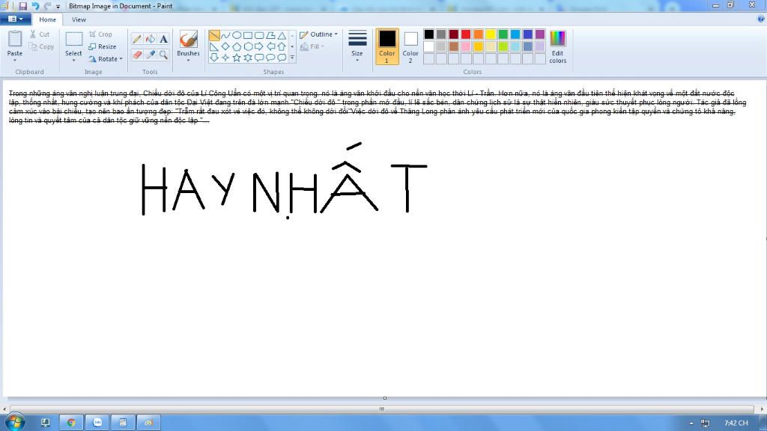Image resolution: width=767 pixels, height=431 pixels.
Task: Pick the yellow color swatch
Action: click(491, 34)
